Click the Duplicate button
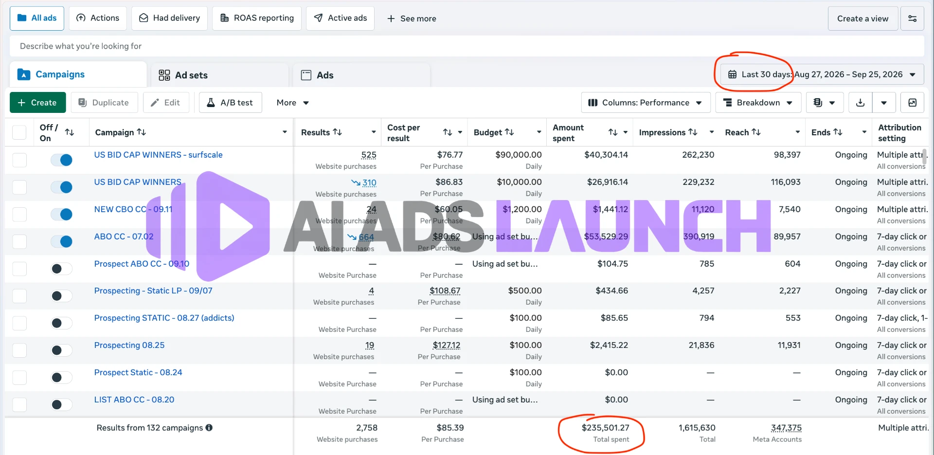934x455 pixels. tap(104, 103)
